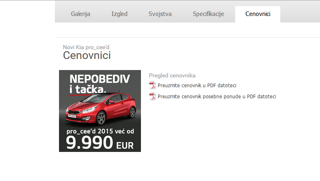The width and height of the screenshot is (320, 181).
Task: Click the active Cenovnici tab
Action: 258,14
